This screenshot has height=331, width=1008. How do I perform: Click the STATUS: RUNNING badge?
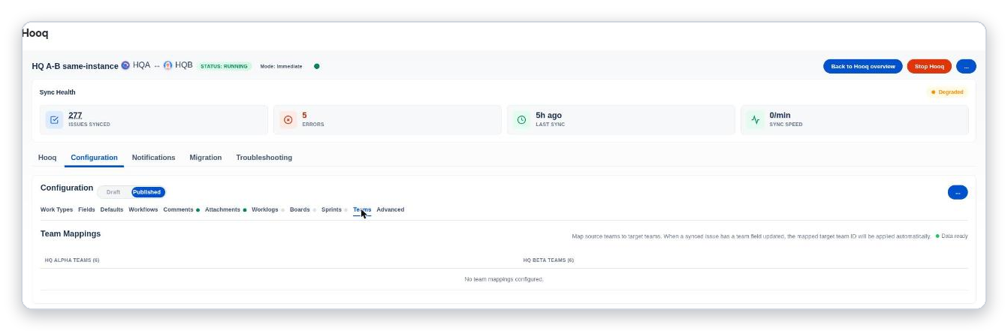[225, 66]
